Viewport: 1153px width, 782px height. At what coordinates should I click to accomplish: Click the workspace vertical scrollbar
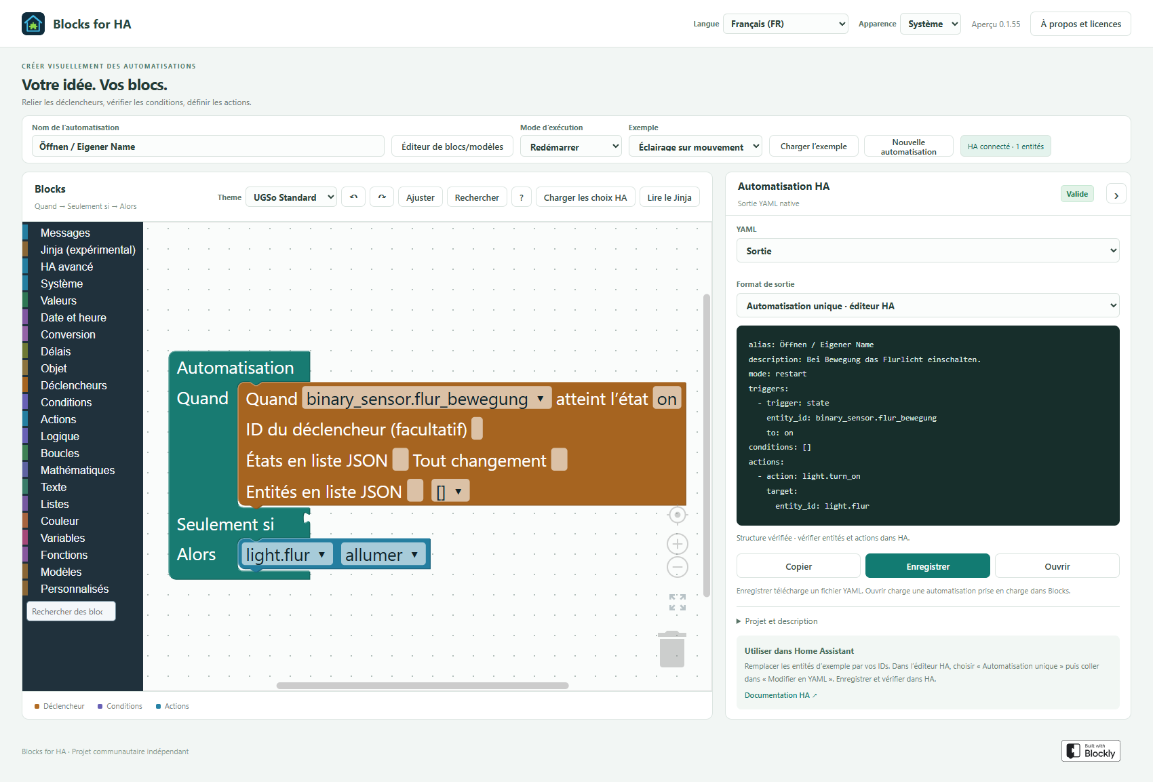pos(707,446)
